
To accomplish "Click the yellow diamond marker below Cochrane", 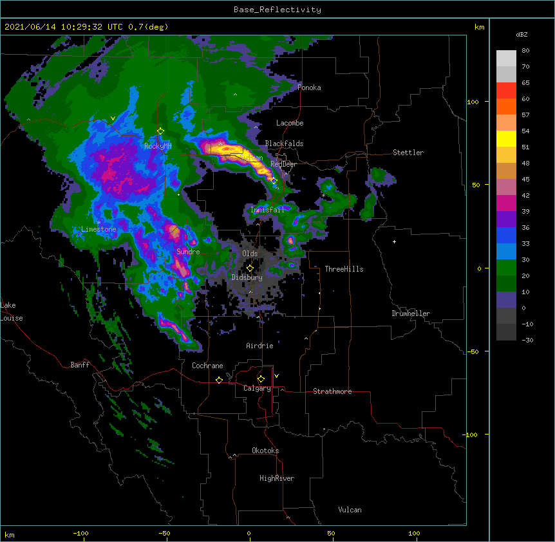I will tap(219, 380).
